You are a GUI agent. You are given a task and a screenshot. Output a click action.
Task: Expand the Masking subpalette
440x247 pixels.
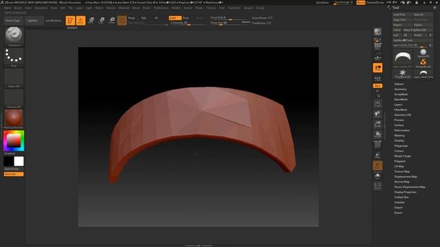point(399,136)
